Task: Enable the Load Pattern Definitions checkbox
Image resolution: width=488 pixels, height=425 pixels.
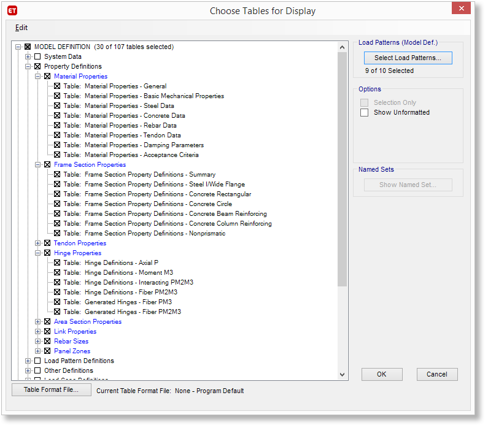Action: 37,361
